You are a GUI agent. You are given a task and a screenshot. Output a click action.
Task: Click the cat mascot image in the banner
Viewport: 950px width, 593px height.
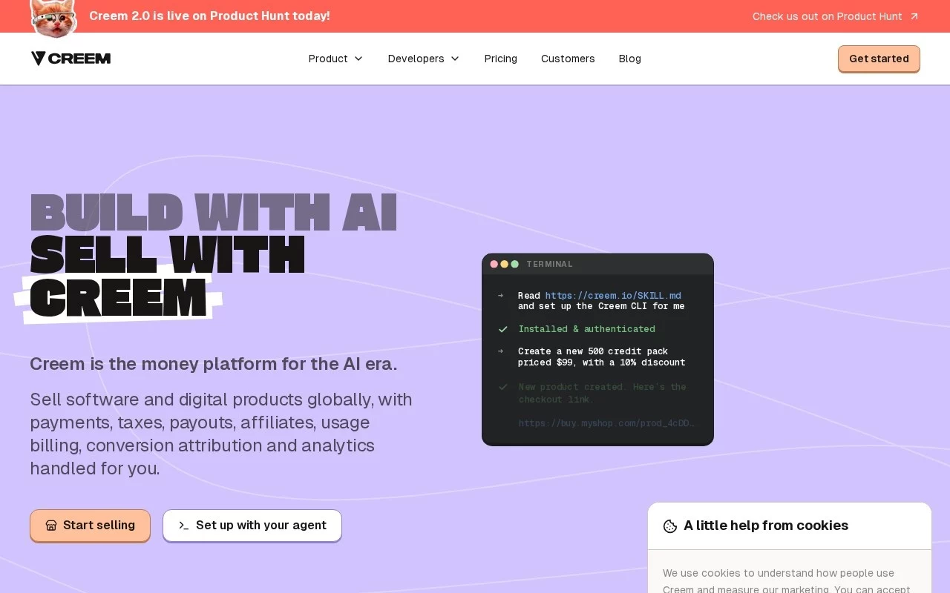(x=53, y=18)
